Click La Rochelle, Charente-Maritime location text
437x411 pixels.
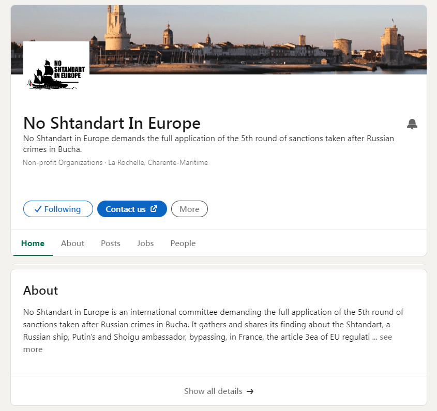click(158, 162)
